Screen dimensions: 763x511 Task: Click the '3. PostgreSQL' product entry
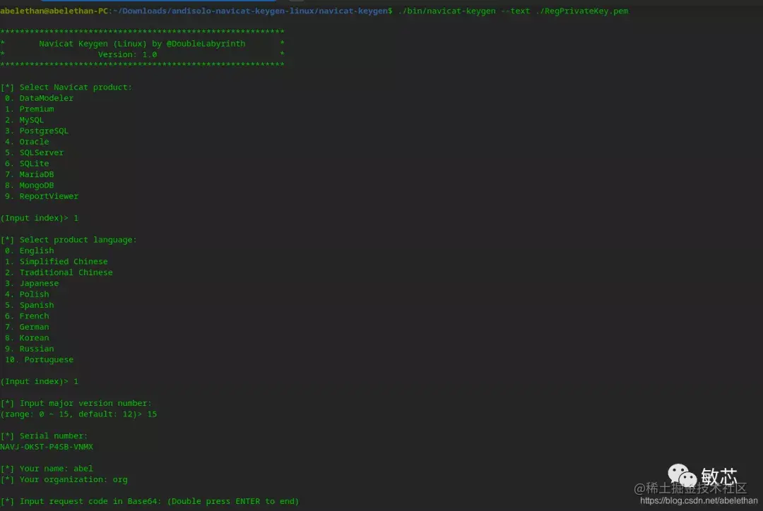click(x=37, y=131)
